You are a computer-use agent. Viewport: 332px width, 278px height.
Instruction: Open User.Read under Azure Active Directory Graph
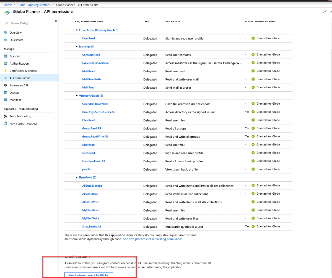89,39
